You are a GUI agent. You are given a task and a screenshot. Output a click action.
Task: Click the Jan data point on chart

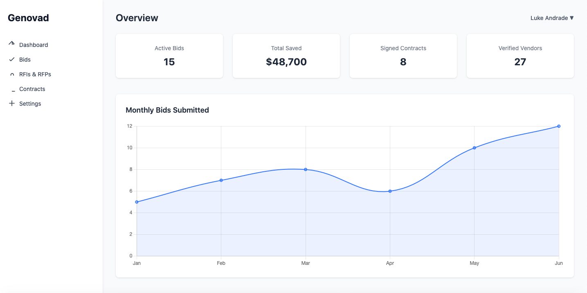tap(137, 202)
